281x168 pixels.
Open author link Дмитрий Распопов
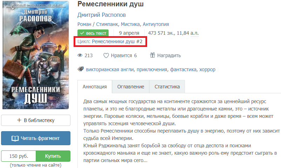point(101,15)
